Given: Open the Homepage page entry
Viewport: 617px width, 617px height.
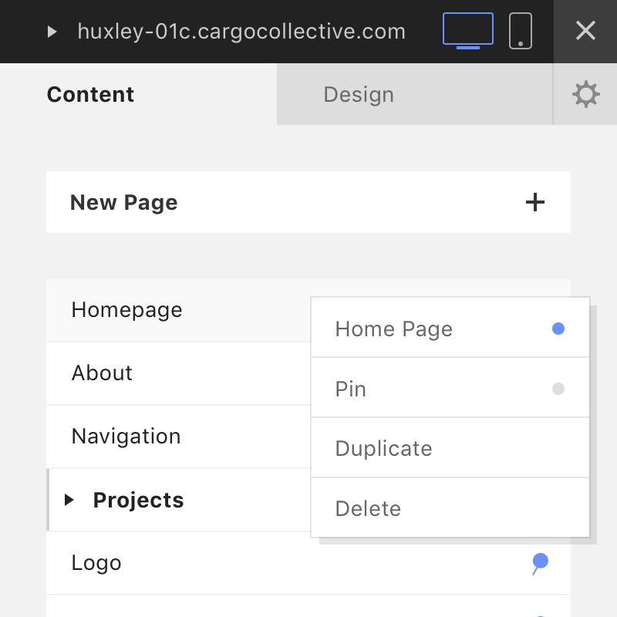Looking at the screenshot, I should [127, 310].
